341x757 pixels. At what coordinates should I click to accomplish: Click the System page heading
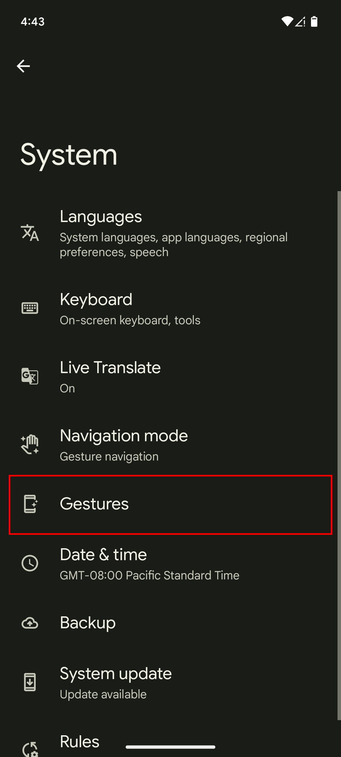[69, 155]
